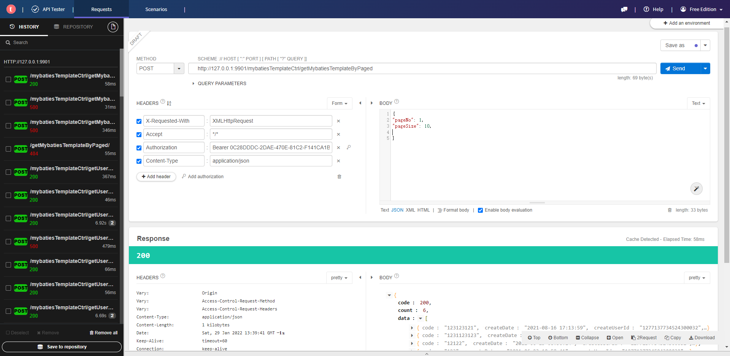Open the Send options dropdown arrow
730x356 pixels.
(x=705, y=68)
